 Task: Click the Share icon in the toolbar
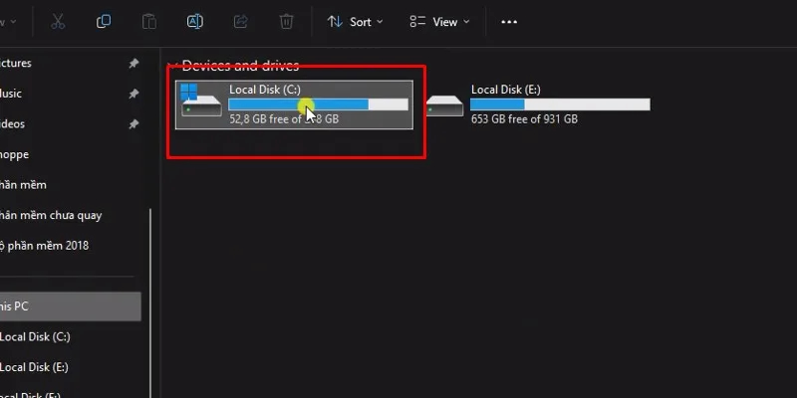point(240,21)
